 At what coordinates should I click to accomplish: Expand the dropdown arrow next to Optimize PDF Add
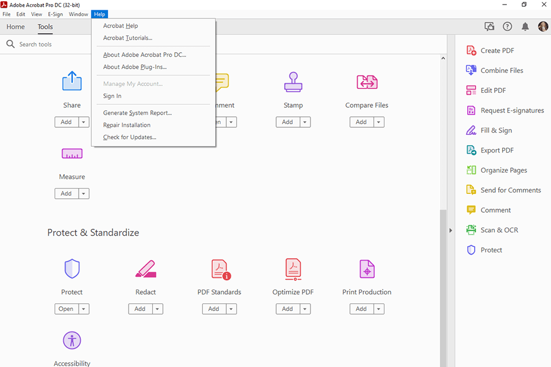click(305, 309)
